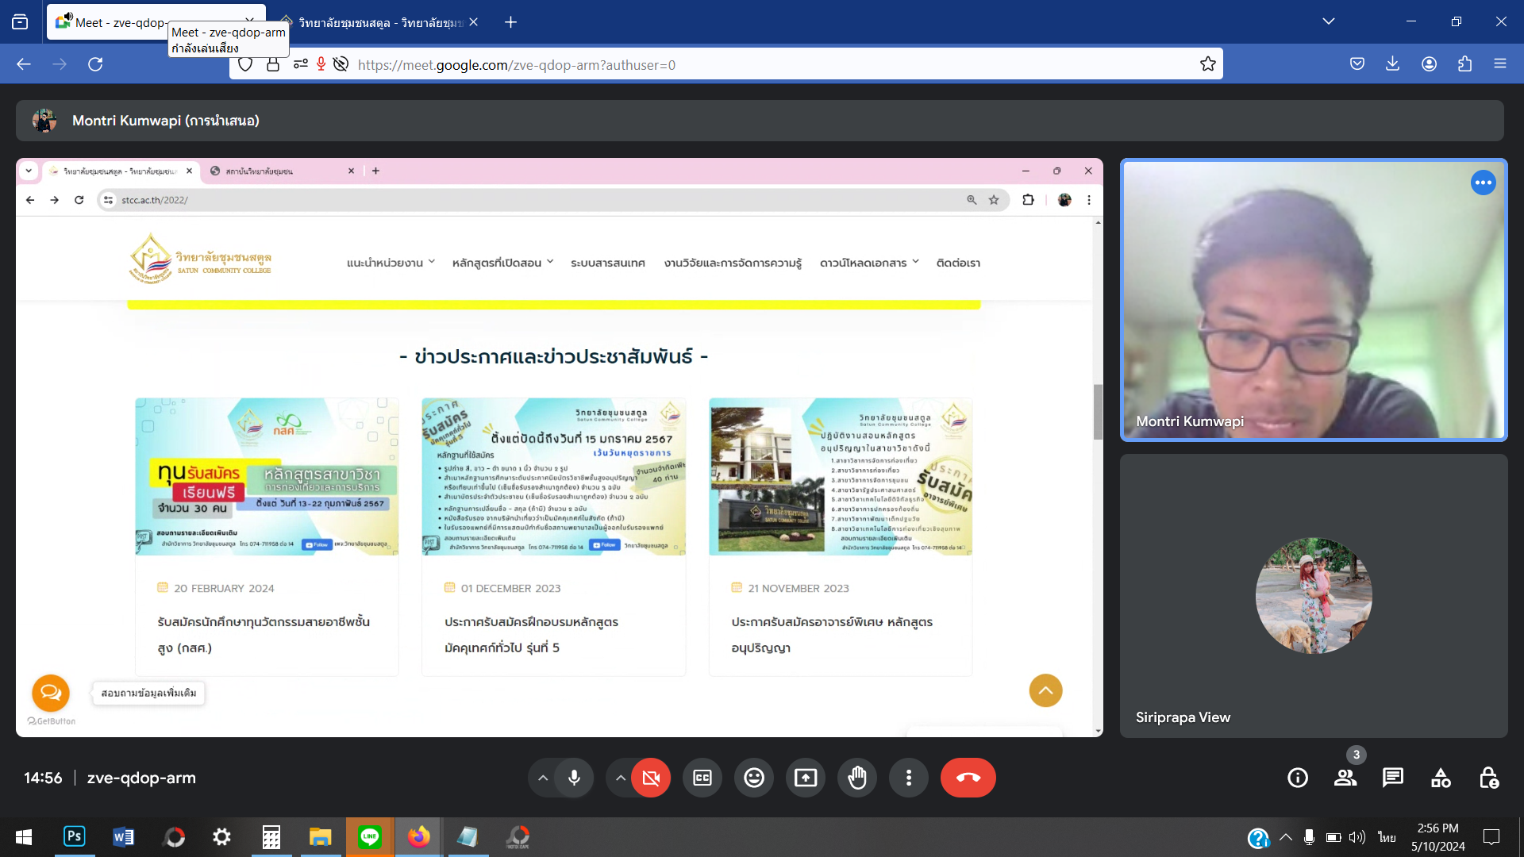Open the chat panel icon
1524x857 pixels.
(x=1393, y=778)
